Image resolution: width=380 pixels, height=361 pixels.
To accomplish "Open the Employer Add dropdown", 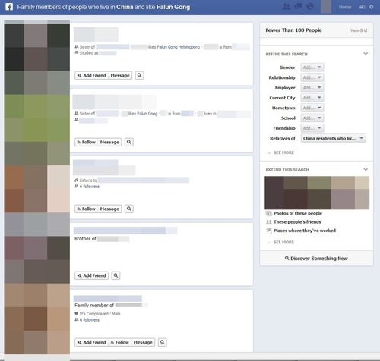I will tap(312, 88).
